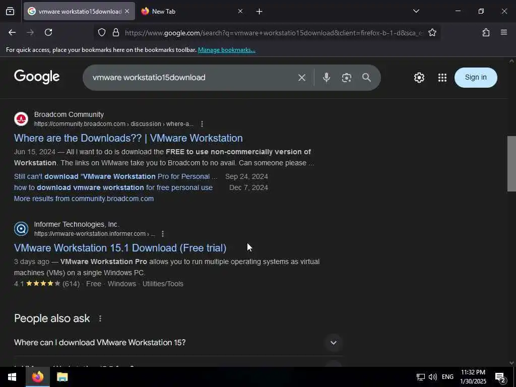Open 'Still can't download VMware Workstation' link
Viewport: 516px width, 387px height.
coord(116,176)
